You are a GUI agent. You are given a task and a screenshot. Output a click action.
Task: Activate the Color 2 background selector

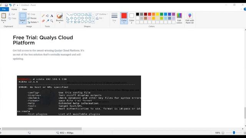131,18
